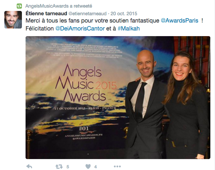The height and width of the screenshot is (170, 215).
Task: Click the AngelsMusicAwards a retweeté text
Action: (x=59, y=6)
